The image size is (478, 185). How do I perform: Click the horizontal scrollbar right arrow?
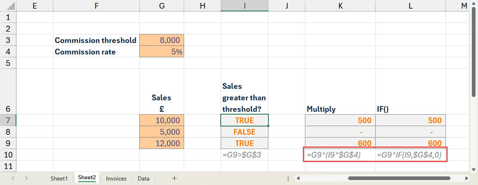click(466, 178)
